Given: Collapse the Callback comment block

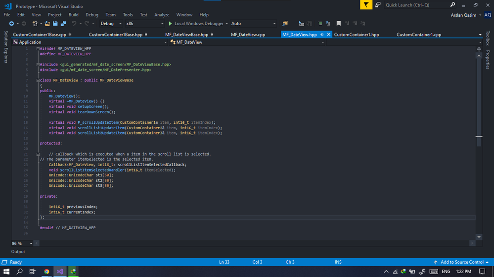Looking at the screenshot, I should pyautogui.click(x=38, y=154).
